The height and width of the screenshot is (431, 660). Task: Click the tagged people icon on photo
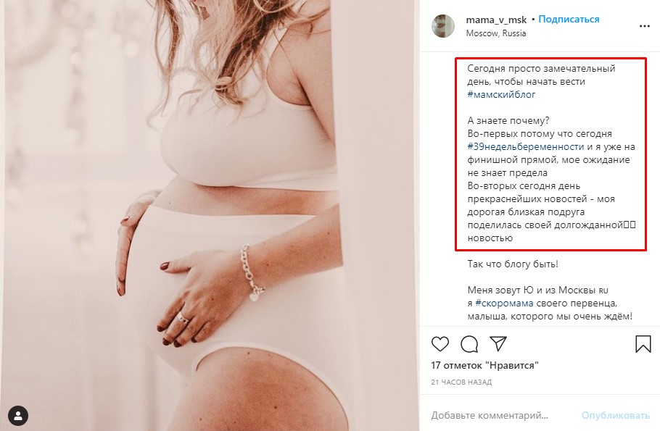click(18, 416)
